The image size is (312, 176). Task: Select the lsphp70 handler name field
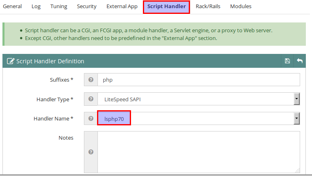coord(199,118)
